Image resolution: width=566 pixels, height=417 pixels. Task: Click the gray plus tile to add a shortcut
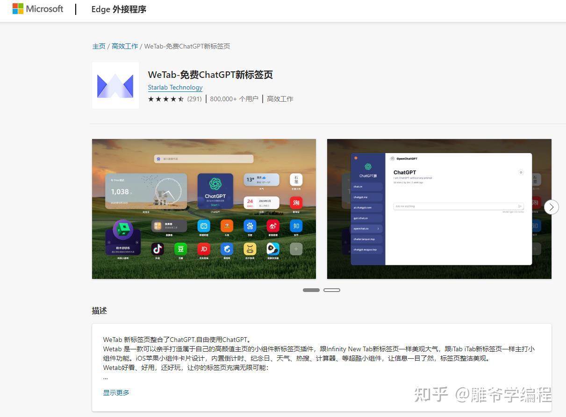pos(295,249)
